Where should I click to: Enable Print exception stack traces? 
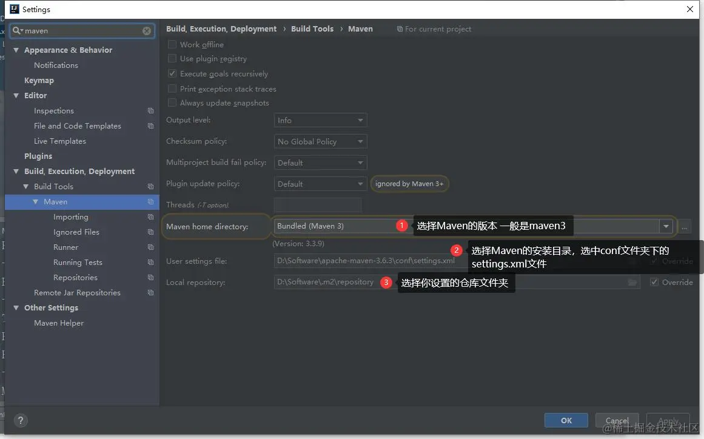172,89
